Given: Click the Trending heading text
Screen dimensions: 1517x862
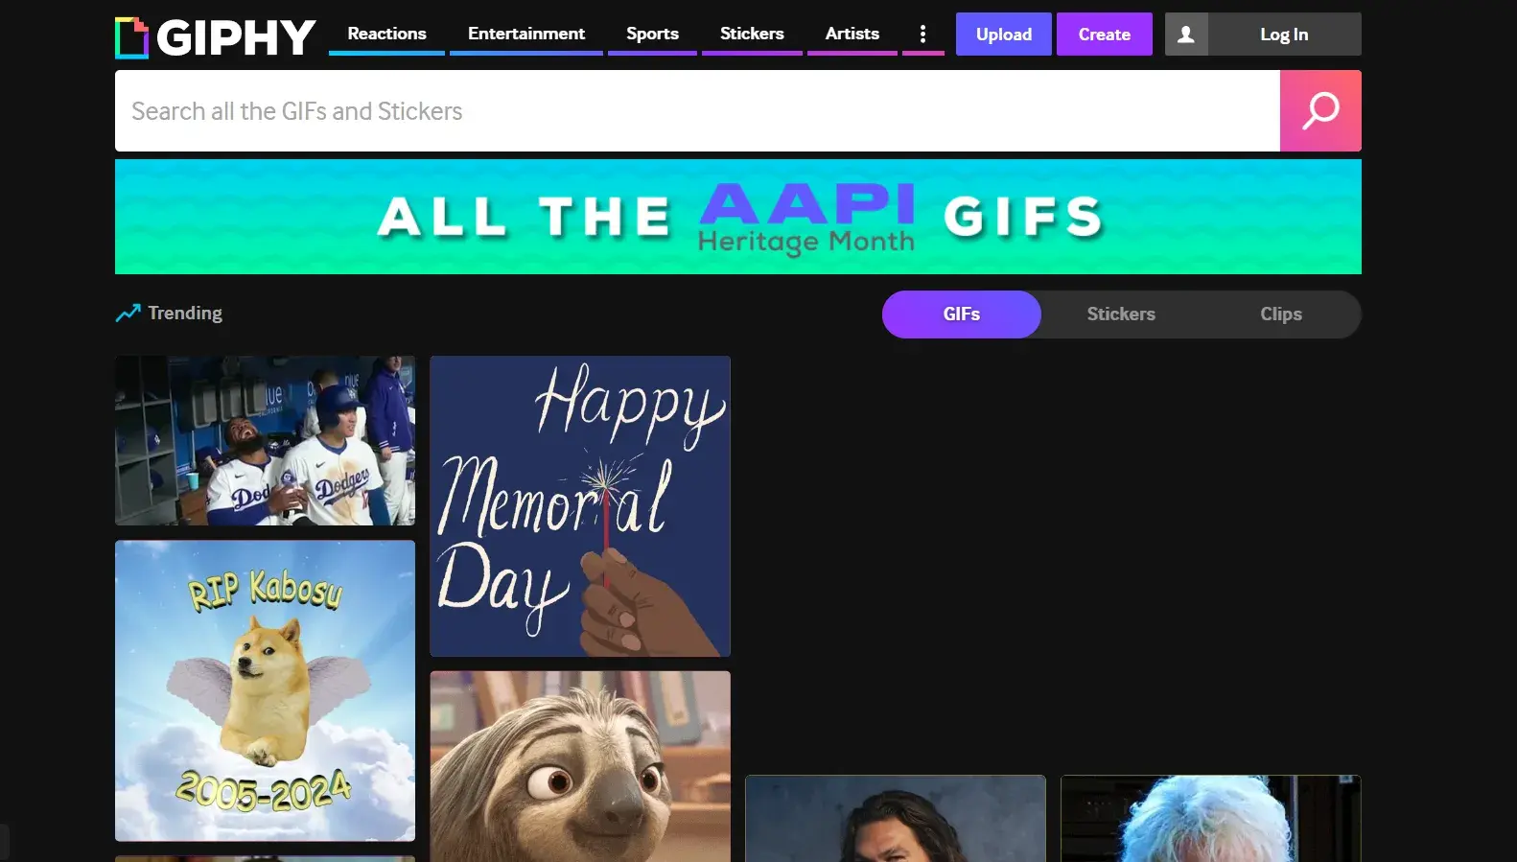Looking at the screenshot, I should [x=185, y=314].
